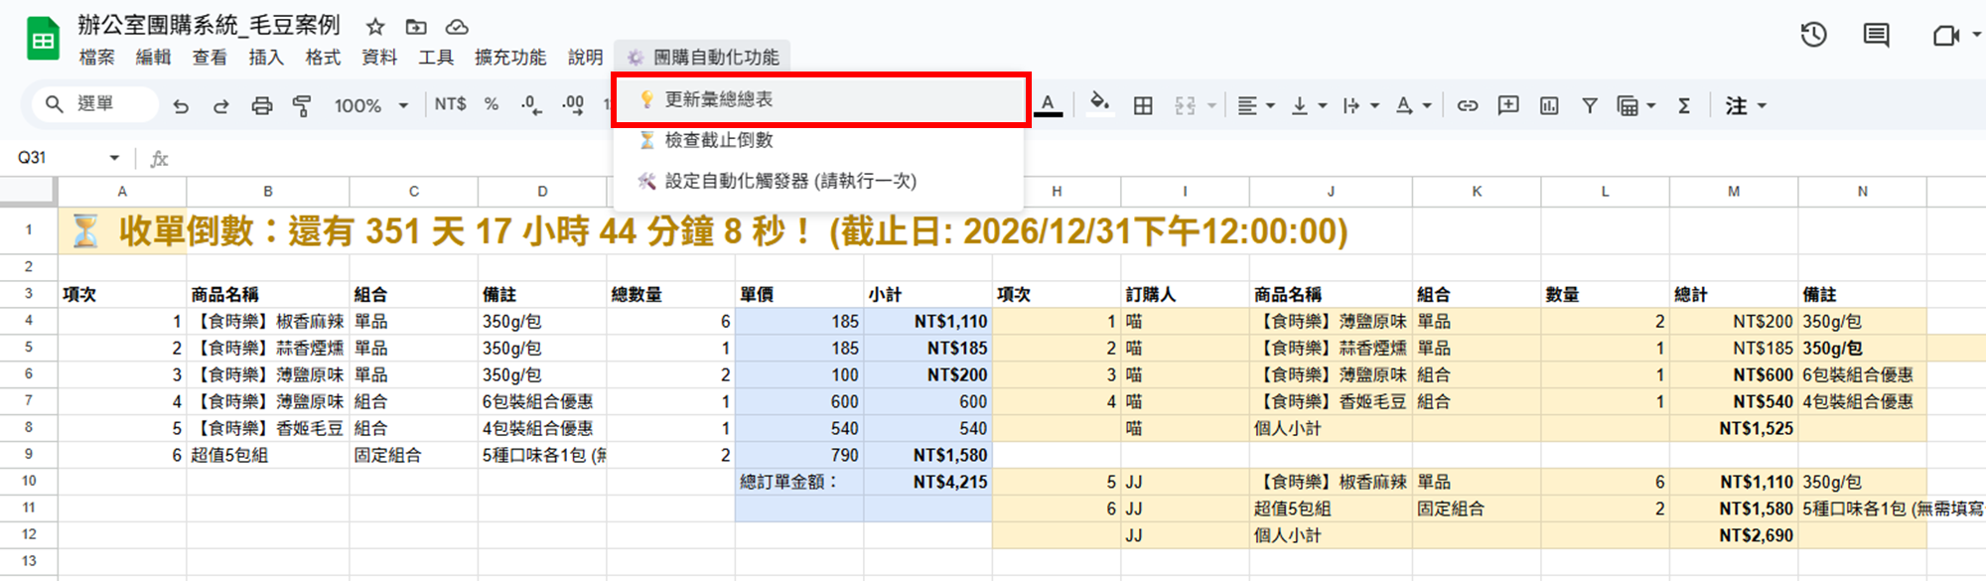Expand the 100% zoom dropdown
This screenshot has height=581, width=1986.
pyautogui.click(x=371, y=105)
